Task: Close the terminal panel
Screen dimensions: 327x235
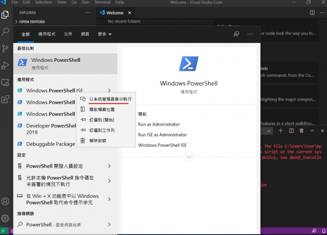Action: 323,131
